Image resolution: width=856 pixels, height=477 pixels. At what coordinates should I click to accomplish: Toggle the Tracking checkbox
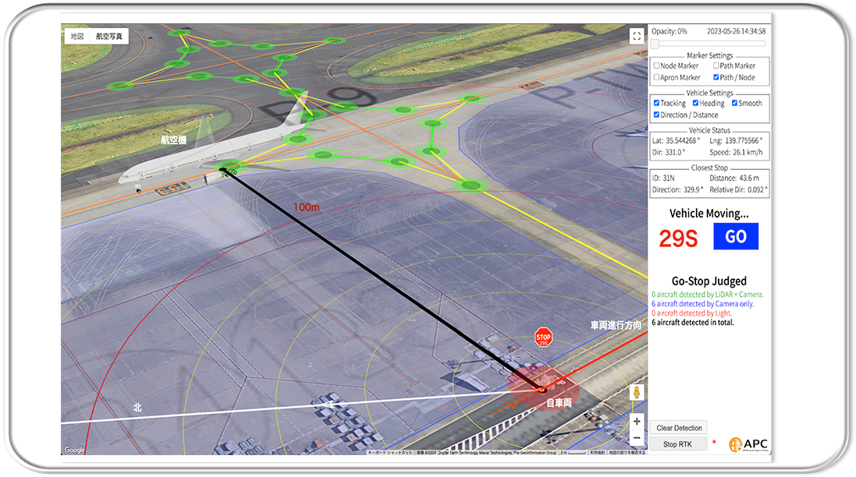coord(657,103)
